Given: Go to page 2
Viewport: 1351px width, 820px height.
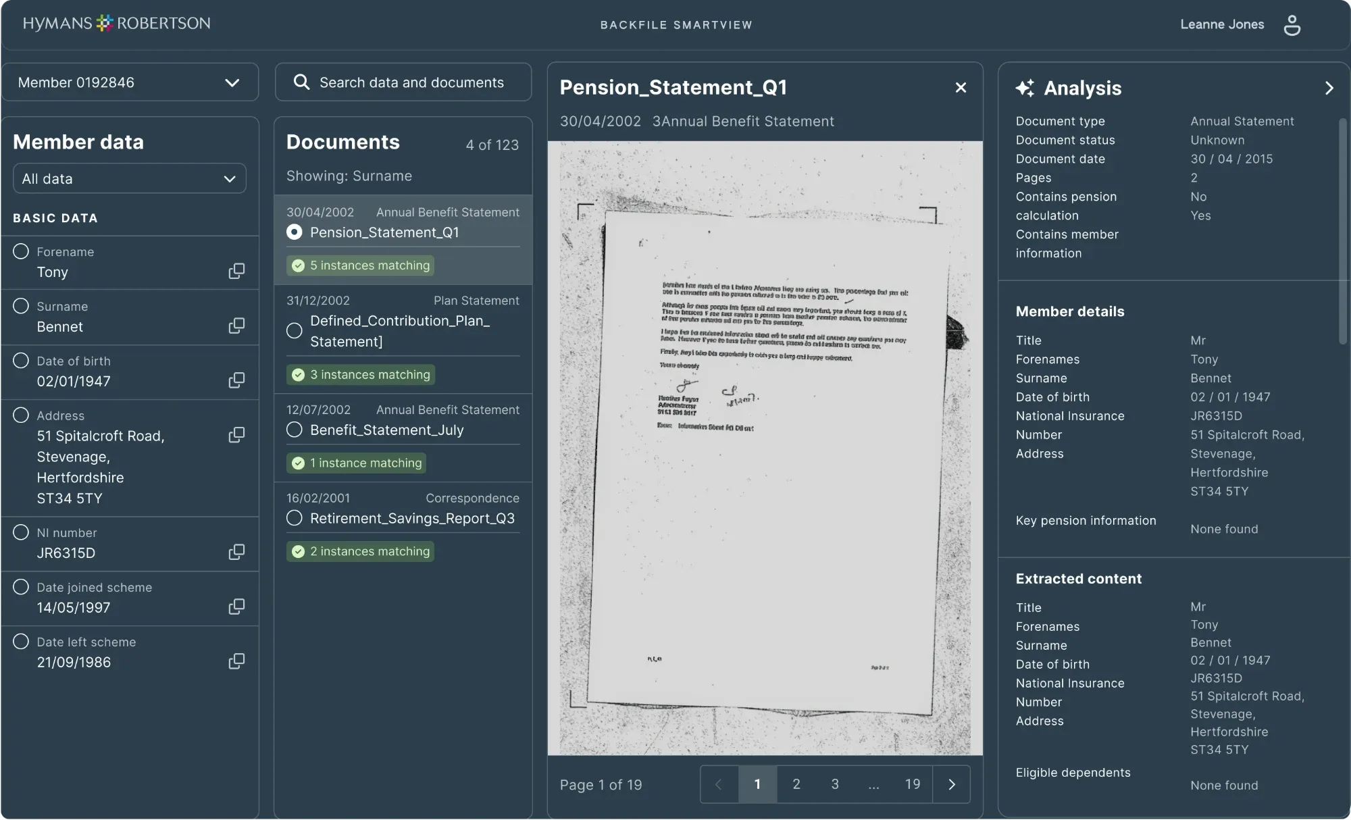Looking at the screenshot, I should (796, 784).
